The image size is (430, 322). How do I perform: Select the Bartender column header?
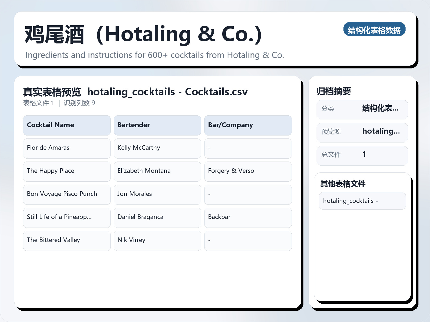(157, 125)
